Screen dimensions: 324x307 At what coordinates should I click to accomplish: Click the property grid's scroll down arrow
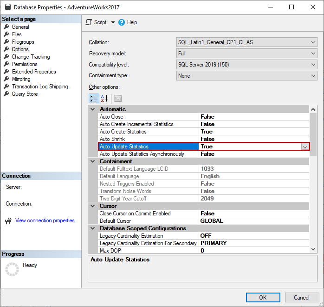[x=313, y=250]
